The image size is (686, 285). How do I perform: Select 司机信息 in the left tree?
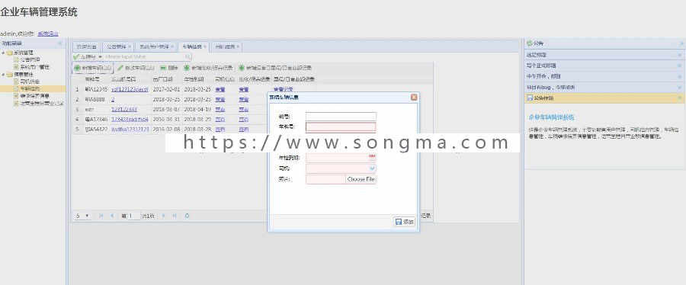pyautogui.click(x=29, y=82)
